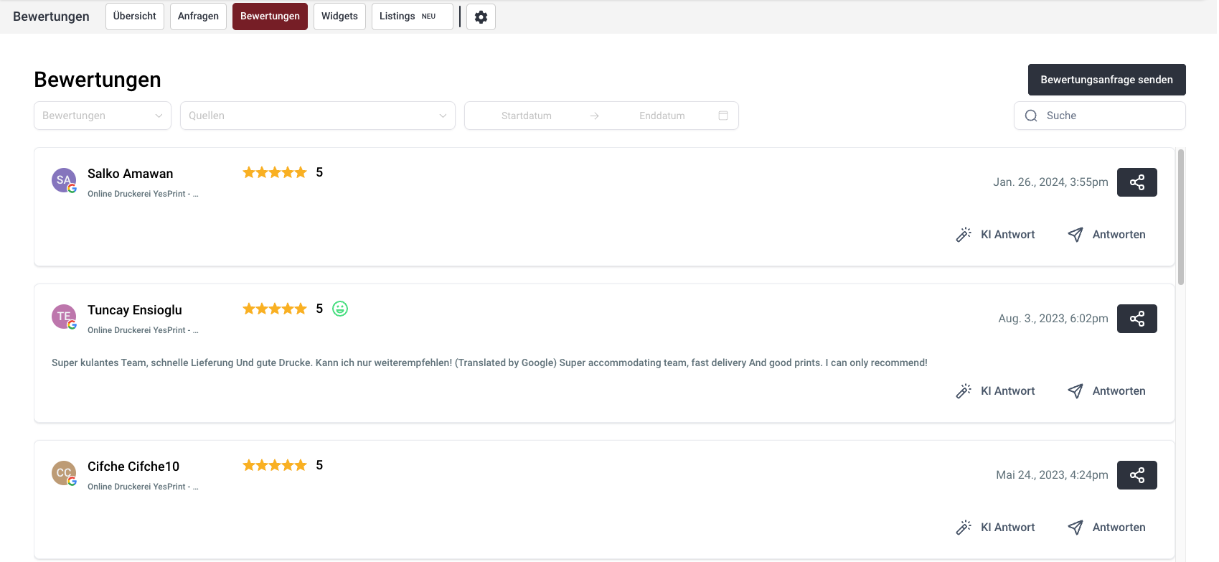Click the search magnifier icon
1219x562 pixels.
click(x=1031, y=116)
